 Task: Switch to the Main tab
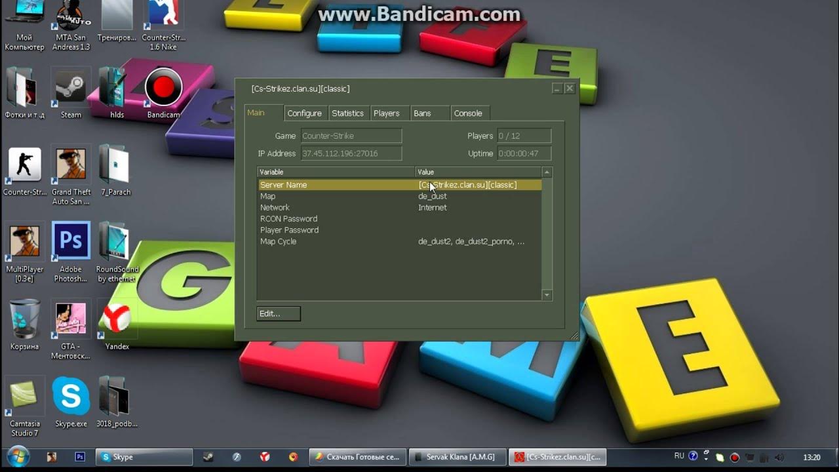(x=263, y=113)
